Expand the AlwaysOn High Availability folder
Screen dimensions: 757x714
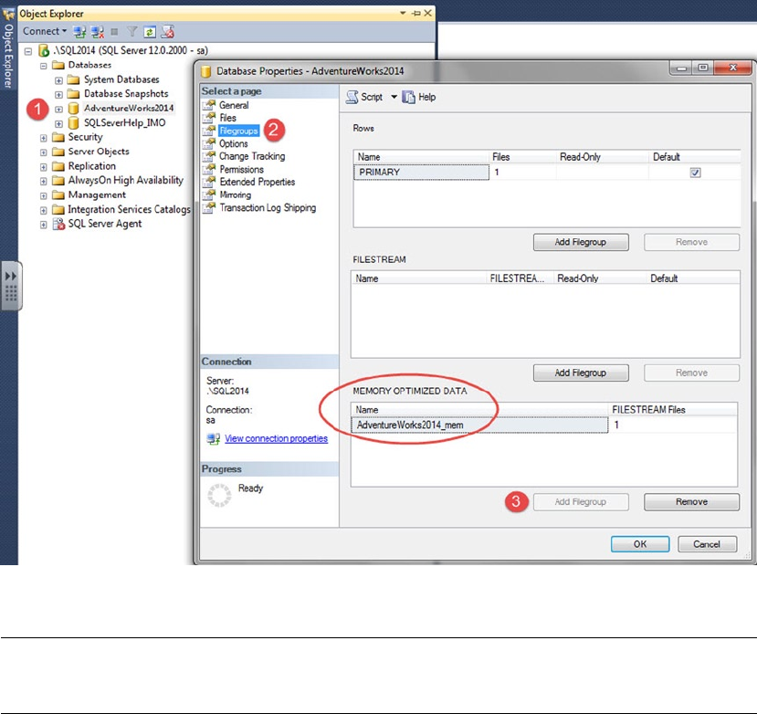click(x=44, y=181)
